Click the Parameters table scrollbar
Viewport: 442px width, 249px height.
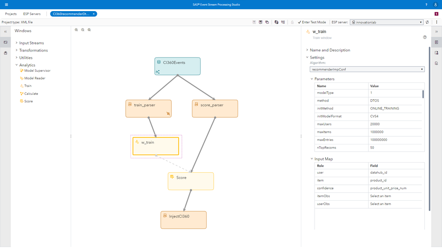pyautogui.click(x=423, y=94)
